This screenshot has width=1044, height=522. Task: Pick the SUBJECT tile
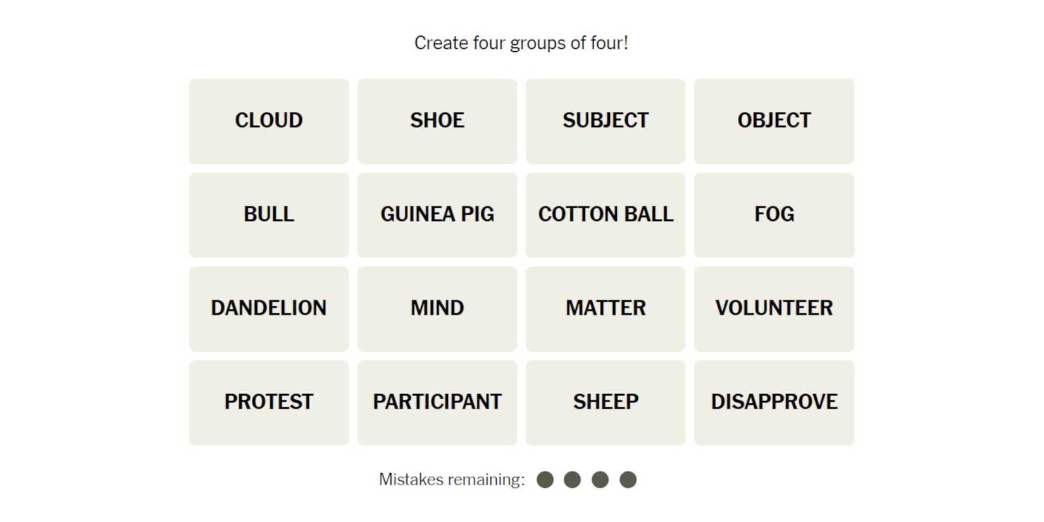[x=605, y=121]
